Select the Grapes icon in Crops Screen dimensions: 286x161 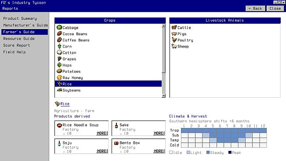(59, 59)
